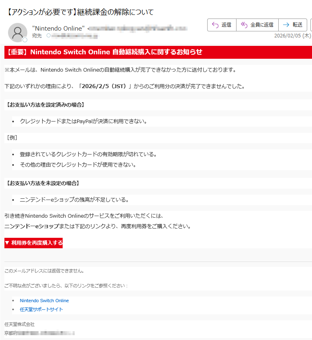Reply using the 返信 button

(x=222, y=25)
